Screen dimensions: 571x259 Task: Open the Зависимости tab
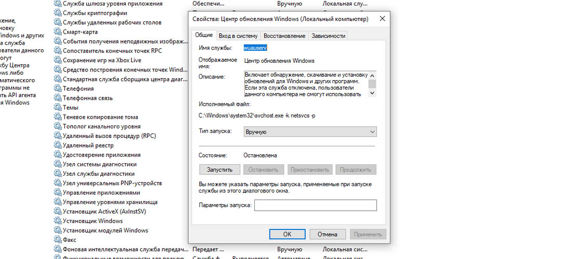328,36
